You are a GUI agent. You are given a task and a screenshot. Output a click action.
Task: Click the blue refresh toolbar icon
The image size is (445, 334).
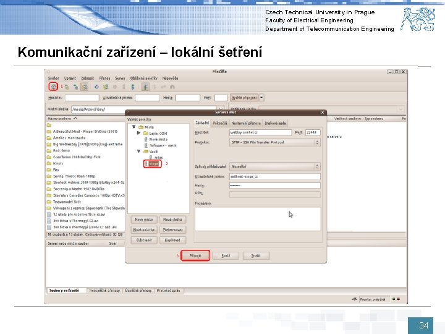[x=96, y=87]
